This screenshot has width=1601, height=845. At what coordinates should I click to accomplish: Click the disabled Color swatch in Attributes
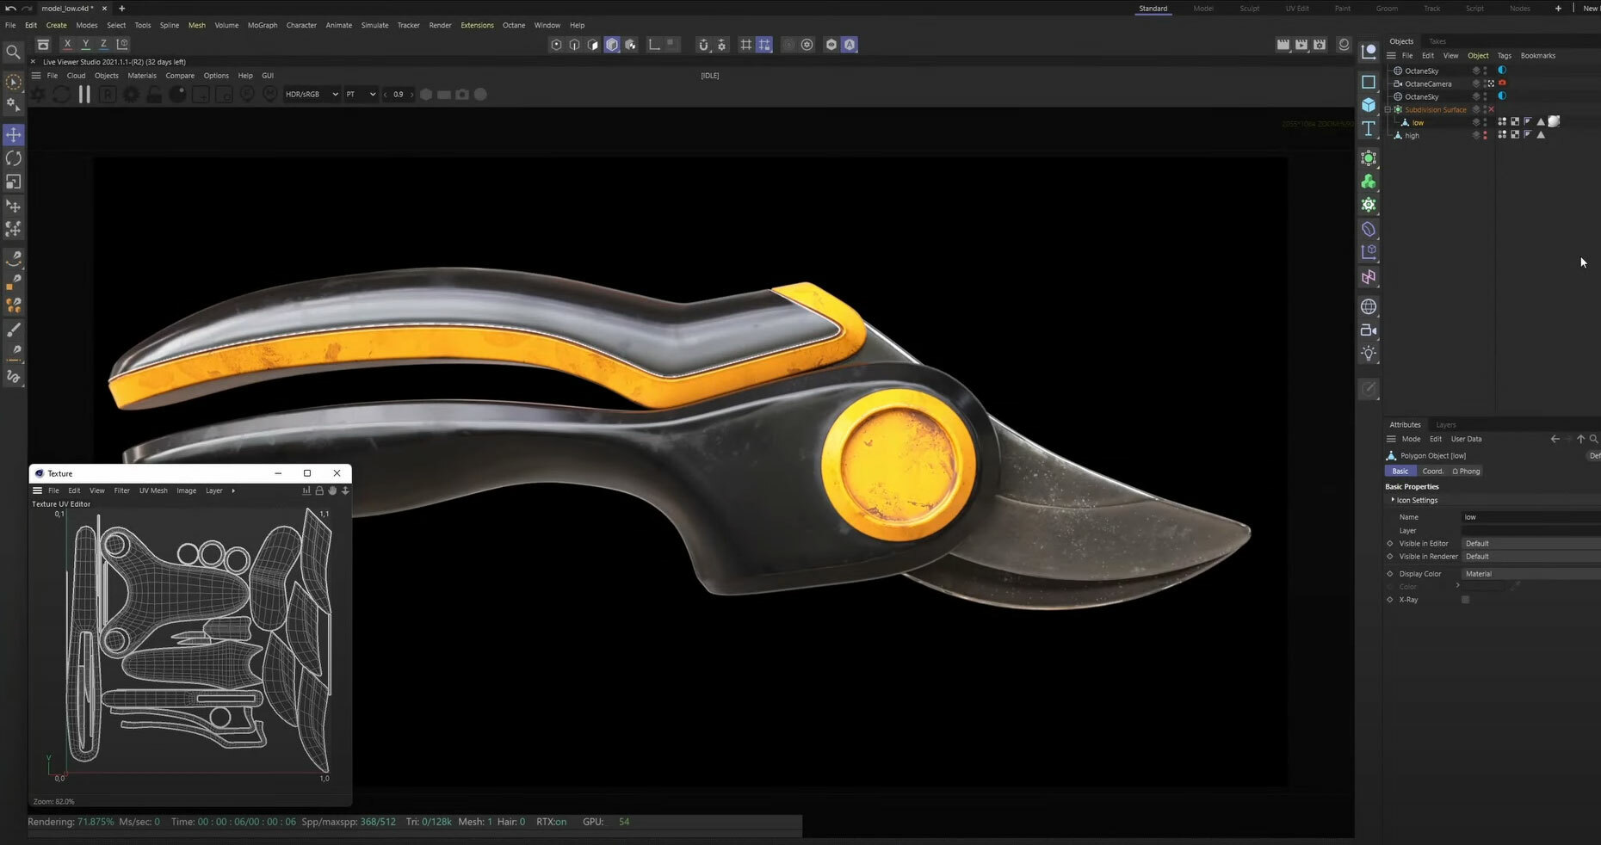coord(1484,587)
